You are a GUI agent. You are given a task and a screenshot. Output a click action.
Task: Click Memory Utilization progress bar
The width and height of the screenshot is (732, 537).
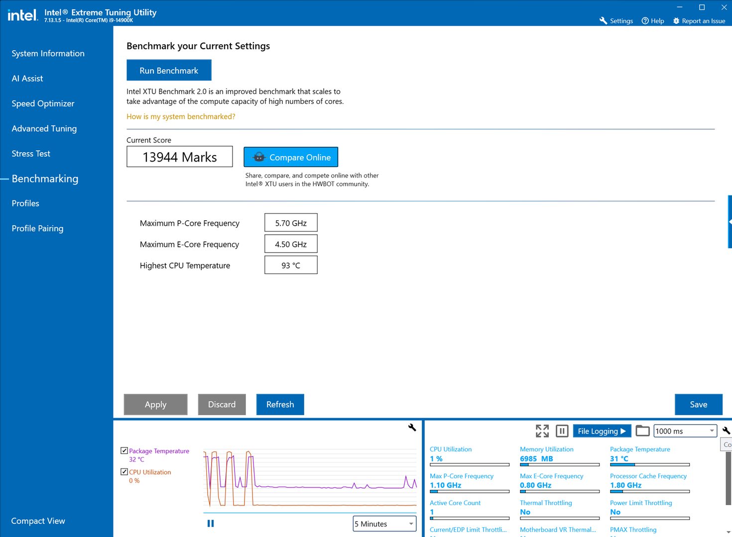[x=560, y=465]
